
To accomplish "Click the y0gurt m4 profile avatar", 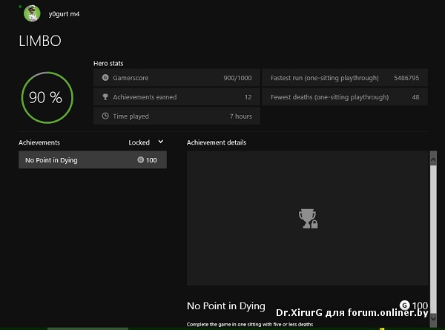I will 32,13.
